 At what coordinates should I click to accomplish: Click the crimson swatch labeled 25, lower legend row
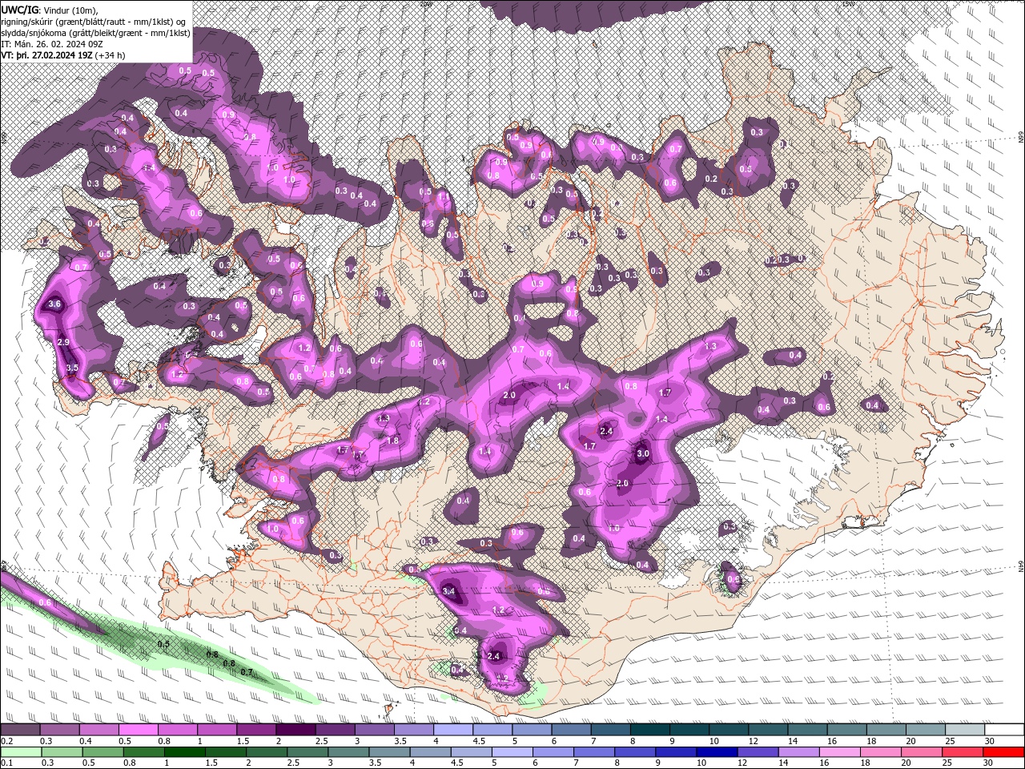(x=963, y=751)
